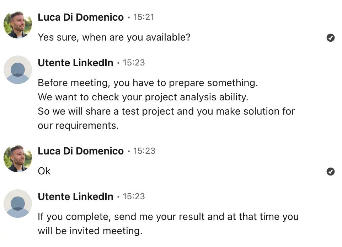
Task: Select 'Before meeting, you have to prepare' line
Action: coord(148,83)
